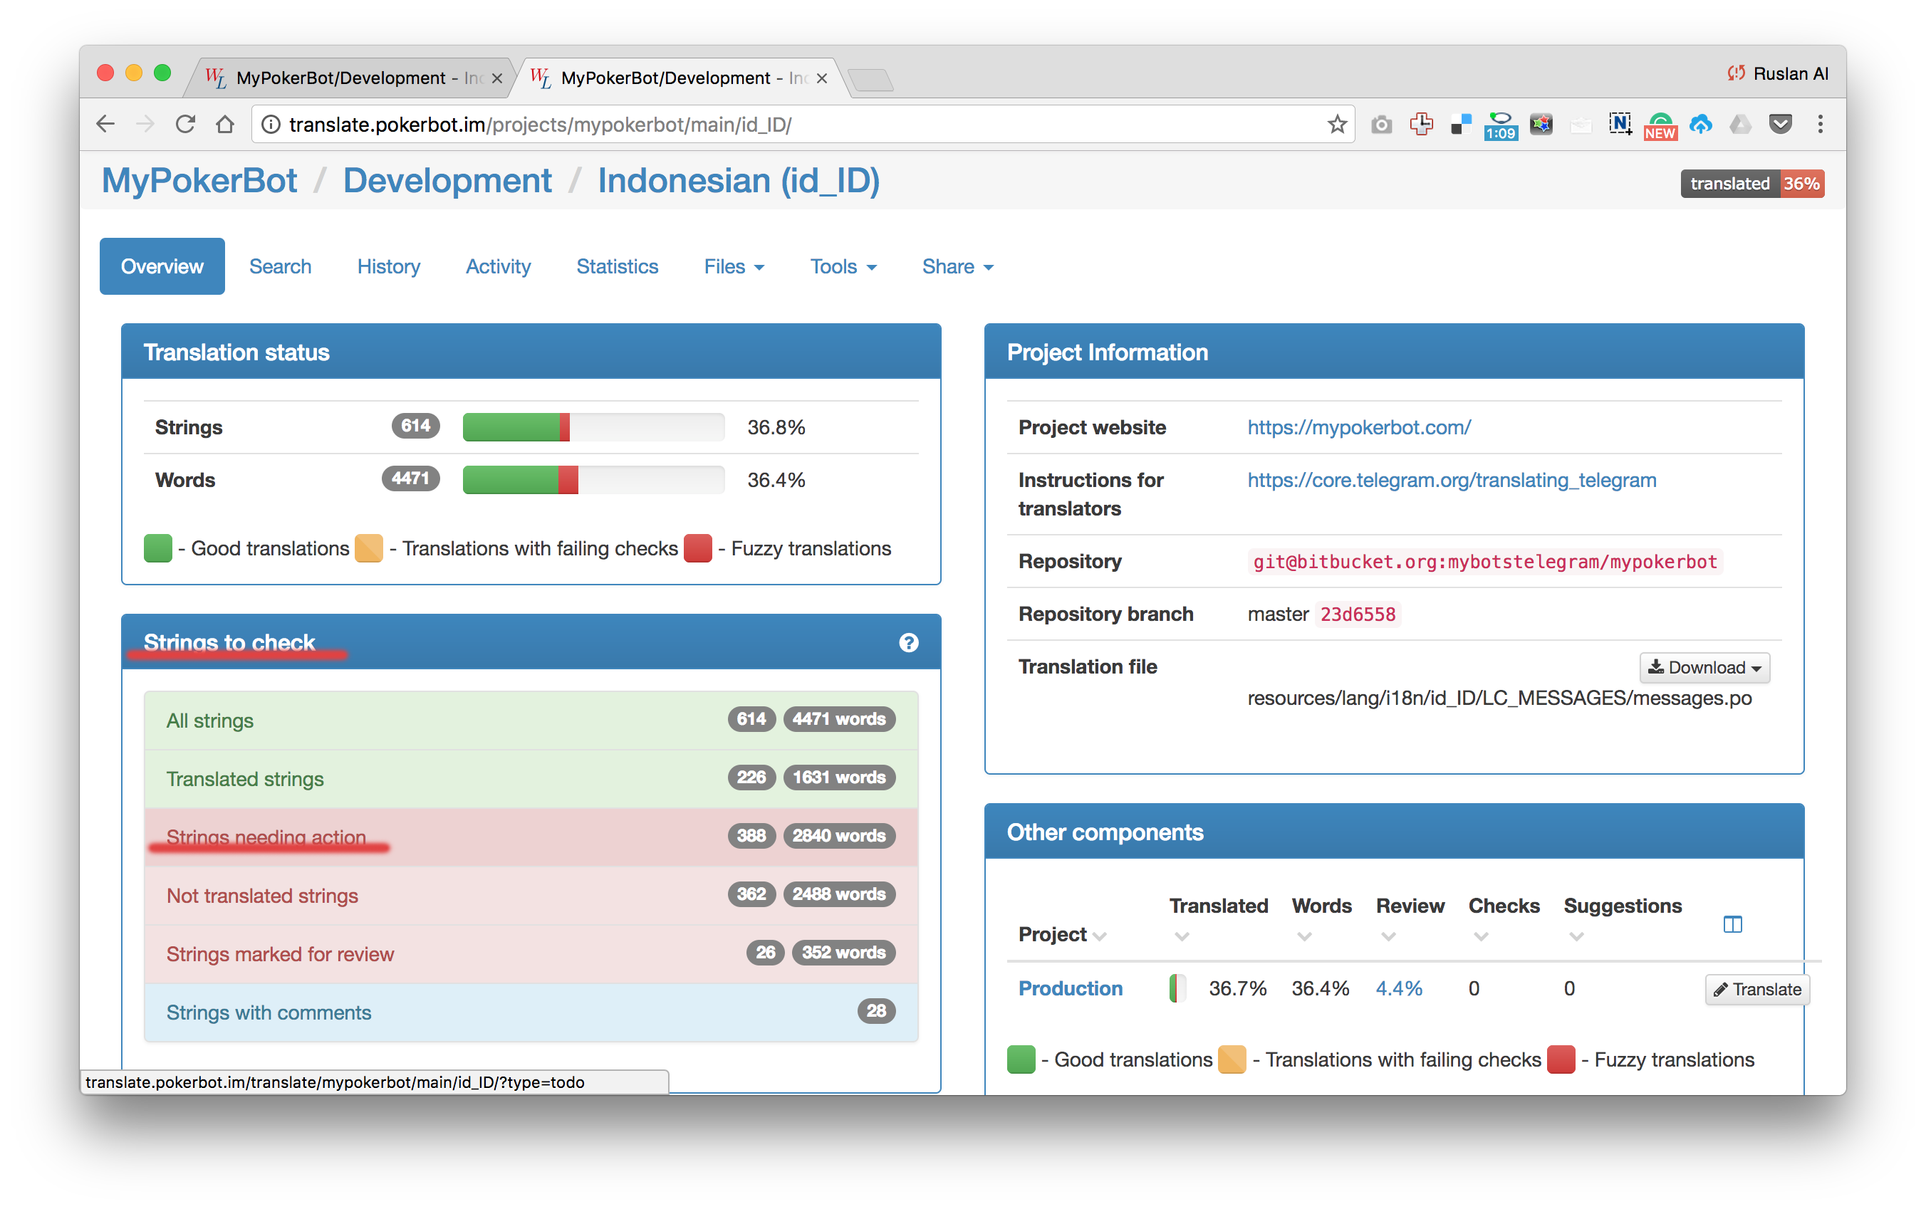1926x1209 pixels.
Task: Open the History tab
Action: [x=389, y=267]
